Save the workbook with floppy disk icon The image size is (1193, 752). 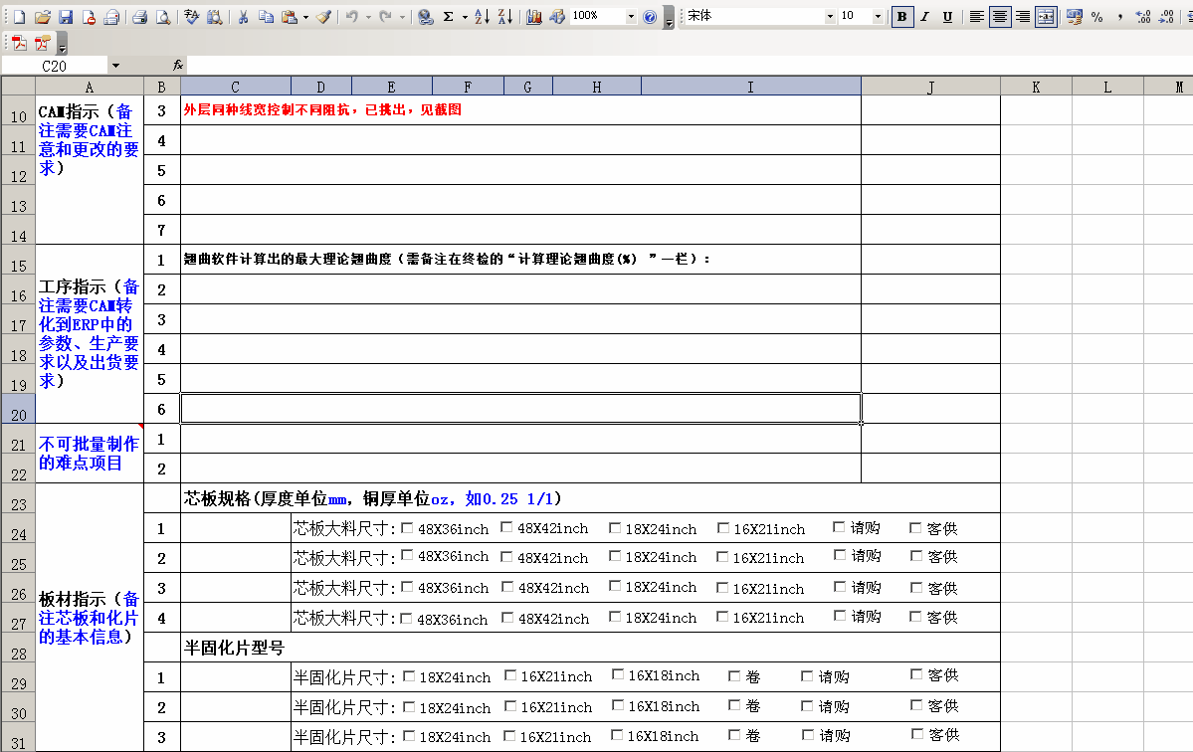[66, 16]
